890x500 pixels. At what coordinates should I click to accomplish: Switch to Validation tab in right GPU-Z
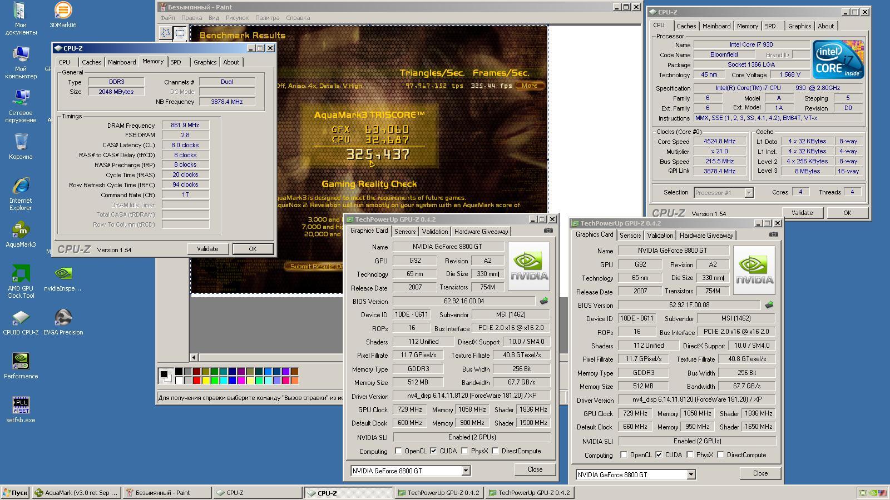pyautogui.click(x=660, y=236)
